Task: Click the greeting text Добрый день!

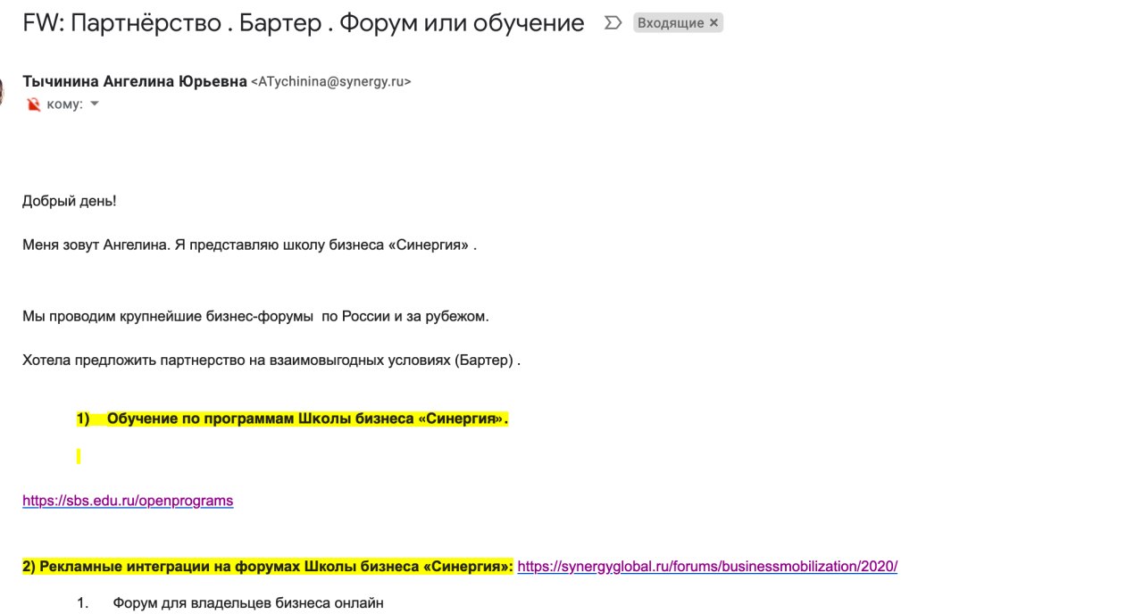Action: coord(70,201)
